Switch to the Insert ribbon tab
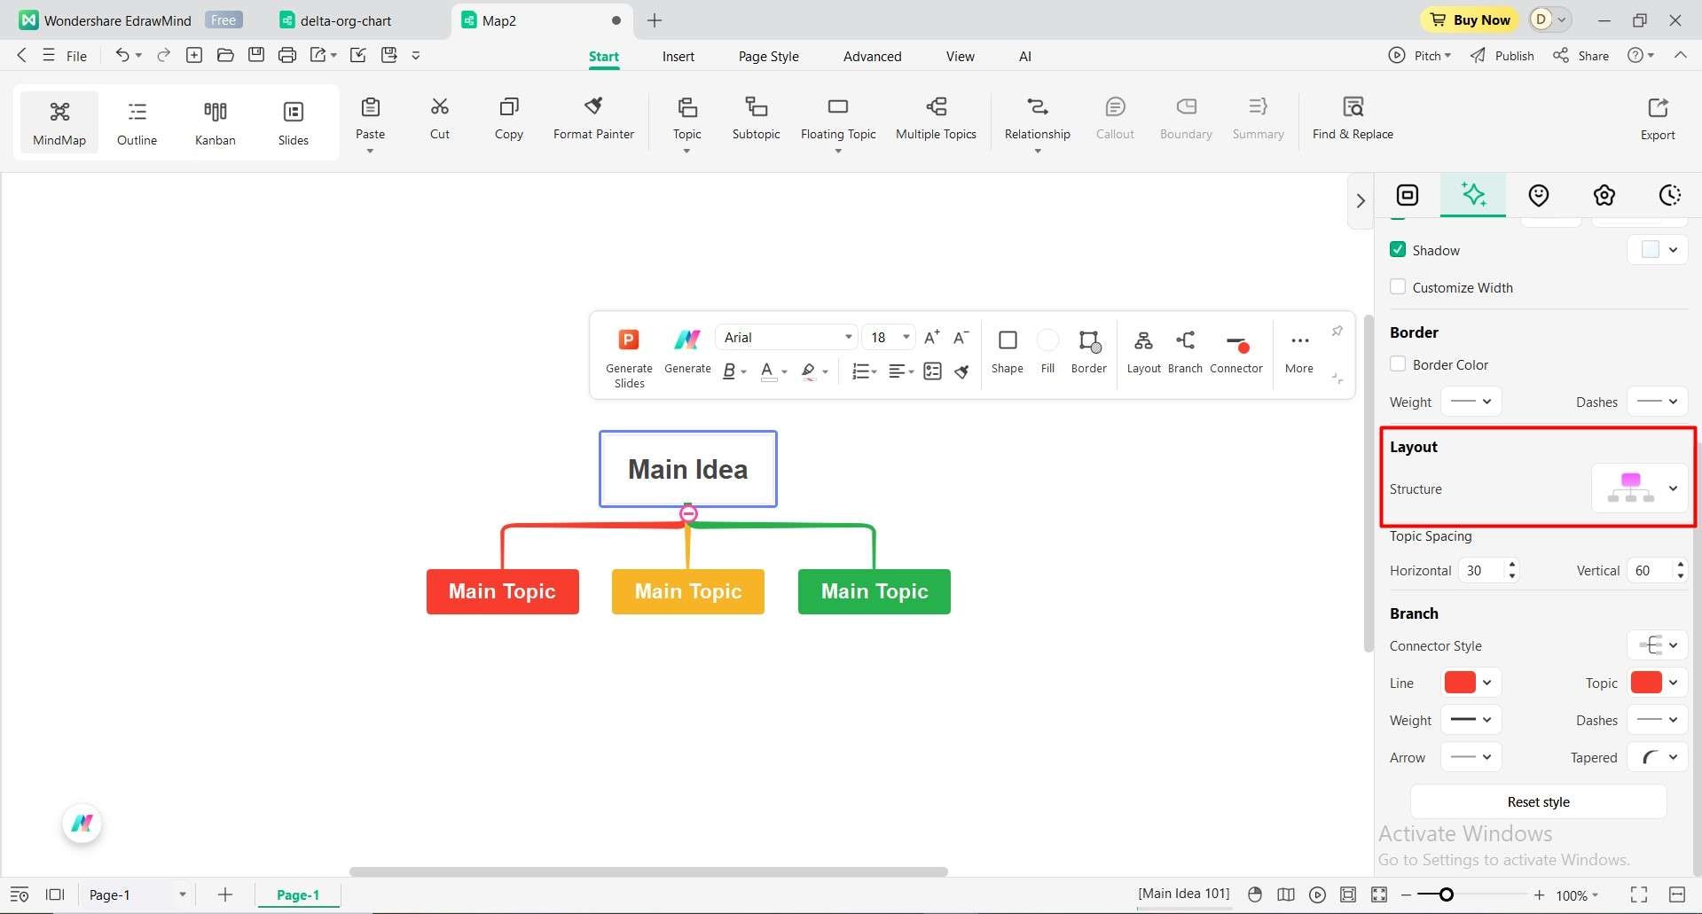 tap(678, 56)
